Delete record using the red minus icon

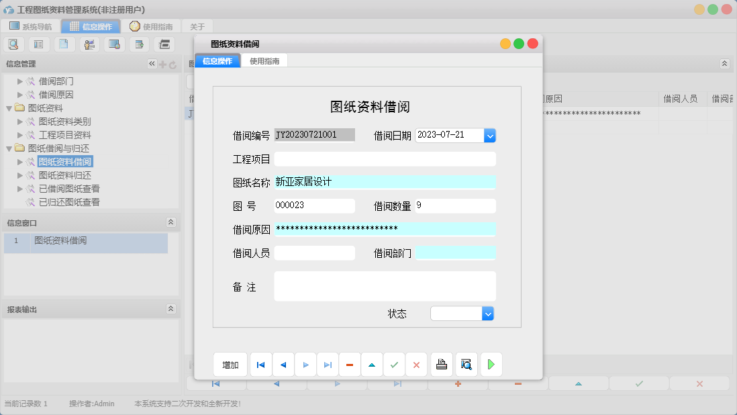coord(349,364)
